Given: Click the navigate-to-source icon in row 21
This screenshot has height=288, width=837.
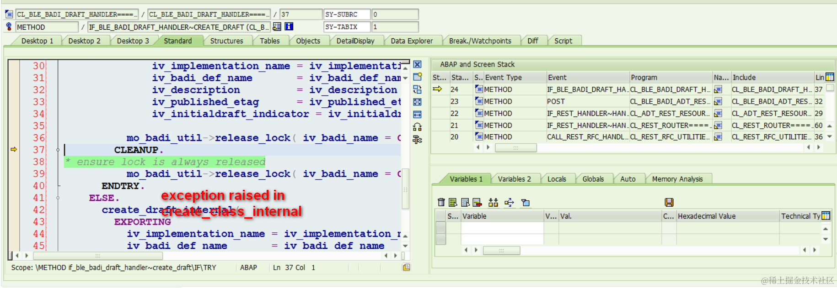Looking at the screenshot, I should [718, 125].
